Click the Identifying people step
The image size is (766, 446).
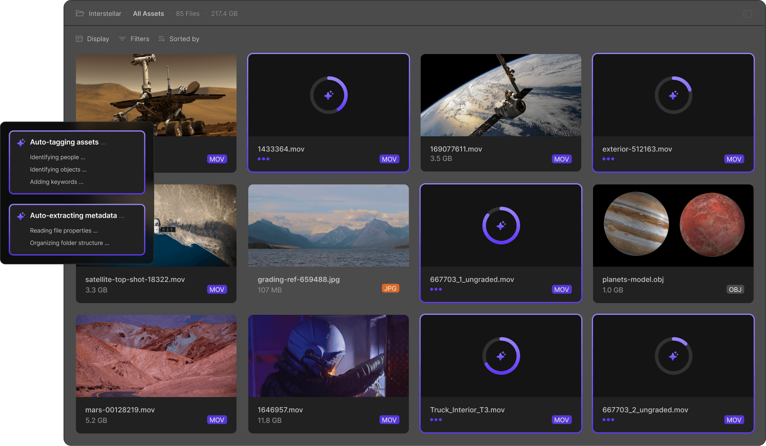tap(57, 157)
